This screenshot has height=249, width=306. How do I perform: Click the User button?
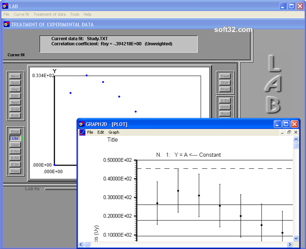pos(15,145)
